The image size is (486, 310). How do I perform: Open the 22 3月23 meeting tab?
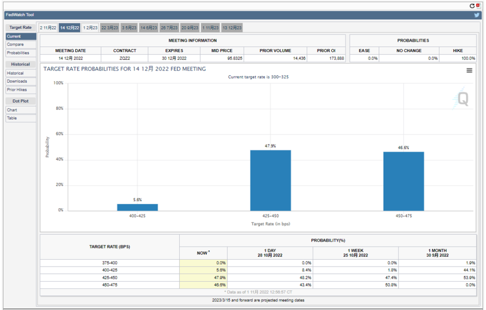[x=110, y=28]
